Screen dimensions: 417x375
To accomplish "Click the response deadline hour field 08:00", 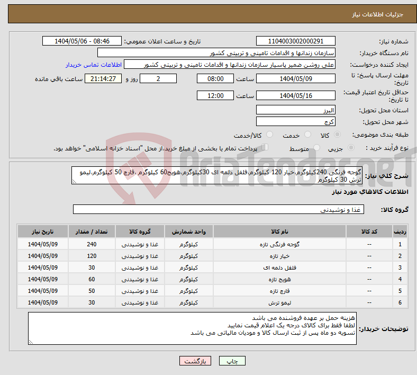I will [214, 78].
